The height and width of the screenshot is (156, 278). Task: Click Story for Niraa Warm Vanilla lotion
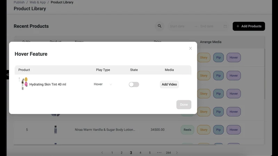pyautogui.click(x=204, y=130)
